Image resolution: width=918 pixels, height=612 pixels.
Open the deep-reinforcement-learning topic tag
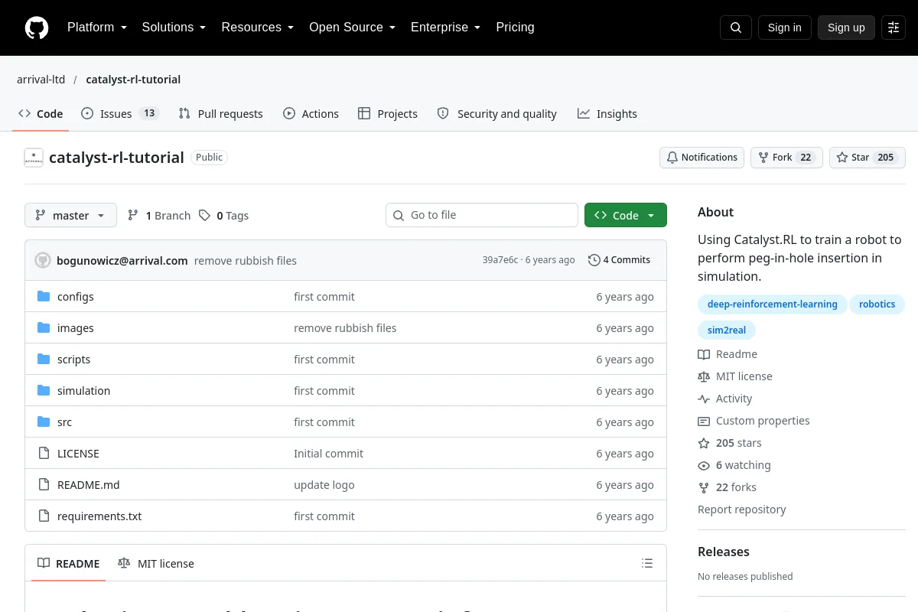tap(772, 304)
